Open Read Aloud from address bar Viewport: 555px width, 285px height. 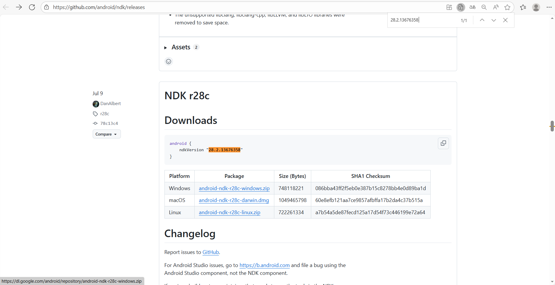click(x=496, y=7)
